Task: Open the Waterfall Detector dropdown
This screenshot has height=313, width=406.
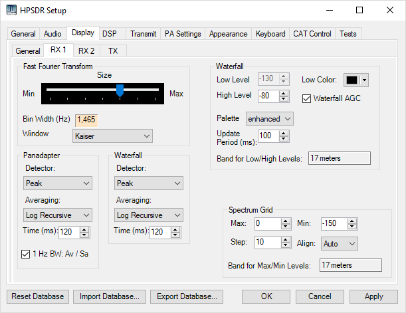Action: [x=149, y=183]
